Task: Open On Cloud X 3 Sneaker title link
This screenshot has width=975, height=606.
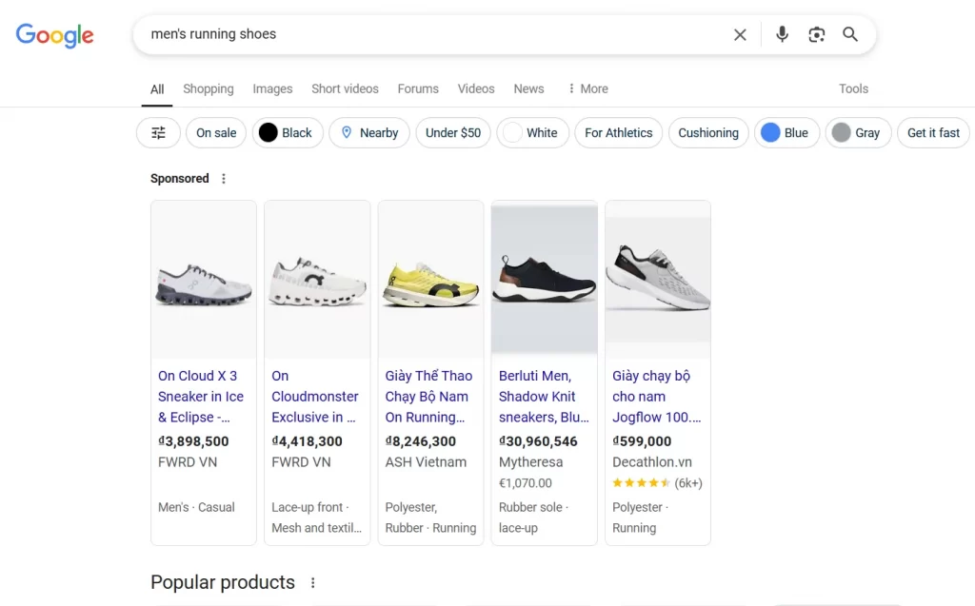Action: click(x=201, y=397)
